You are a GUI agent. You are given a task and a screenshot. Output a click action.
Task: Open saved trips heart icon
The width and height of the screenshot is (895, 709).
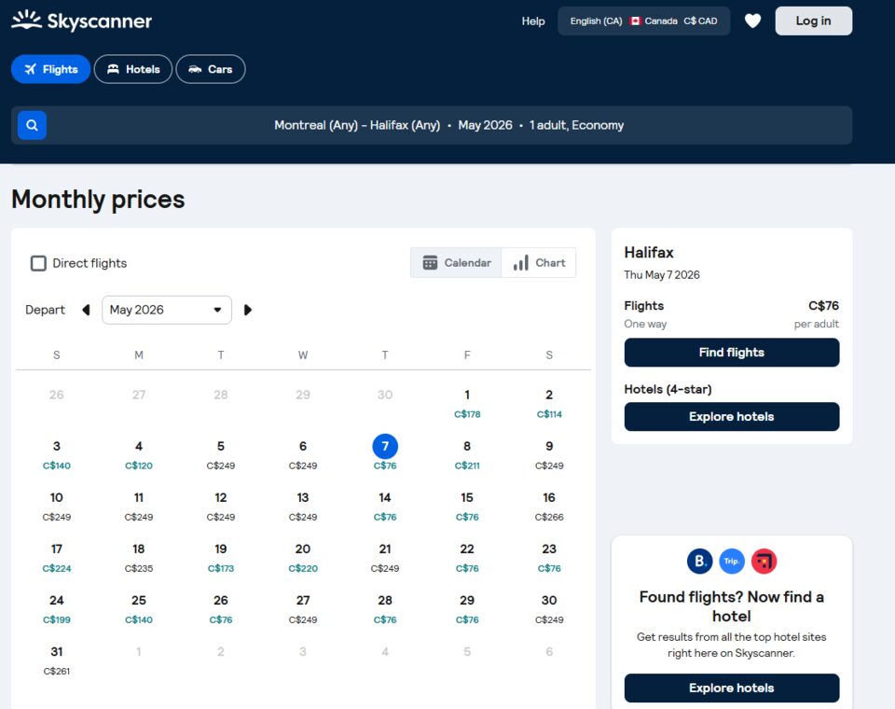[x=752, y=21]
